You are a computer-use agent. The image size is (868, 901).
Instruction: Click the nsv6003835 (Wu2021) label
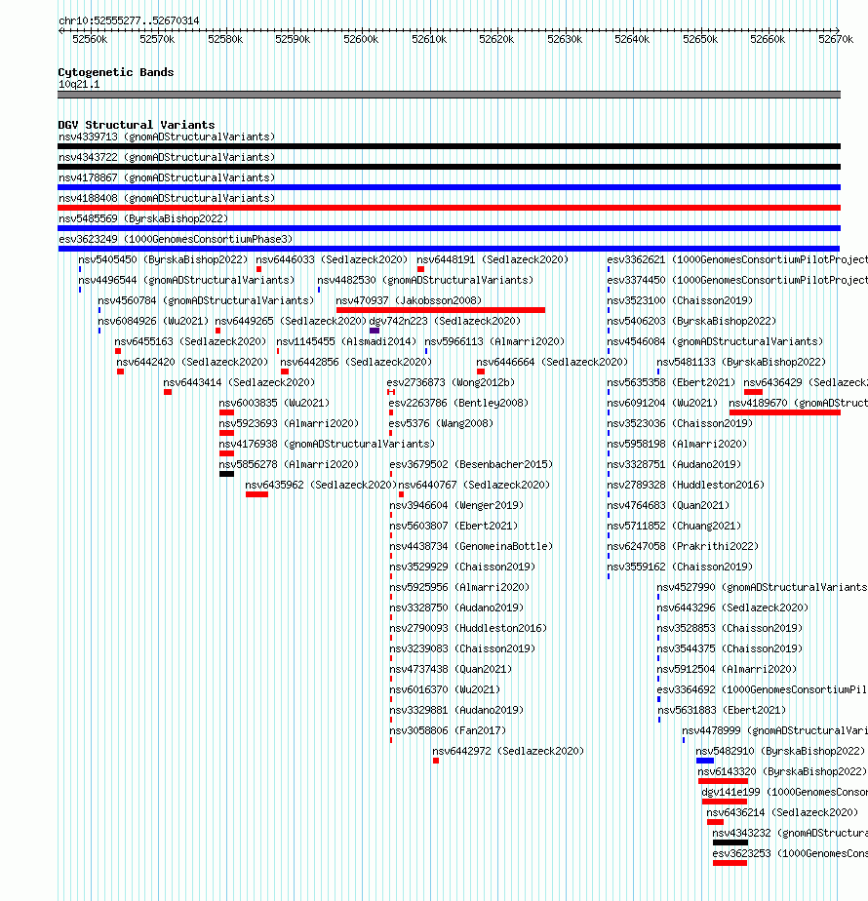(x=274, y=403)
